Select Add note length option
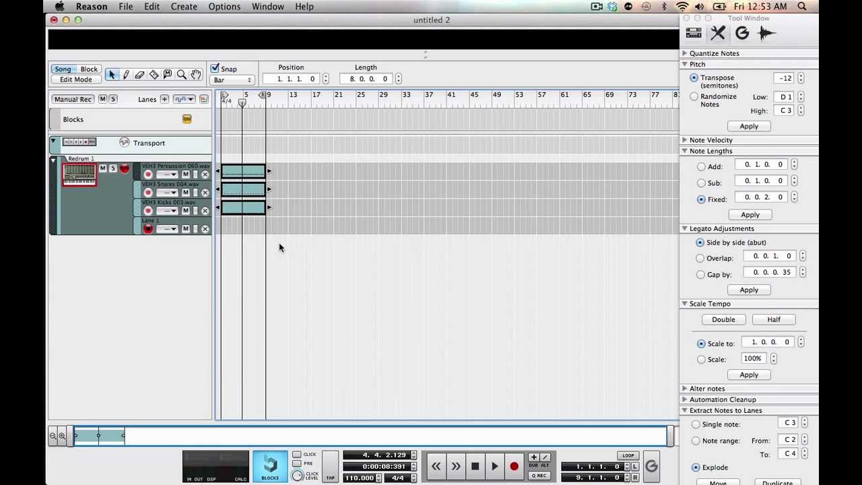This screenshot has height=485, width=862. (x=702, y=167)
